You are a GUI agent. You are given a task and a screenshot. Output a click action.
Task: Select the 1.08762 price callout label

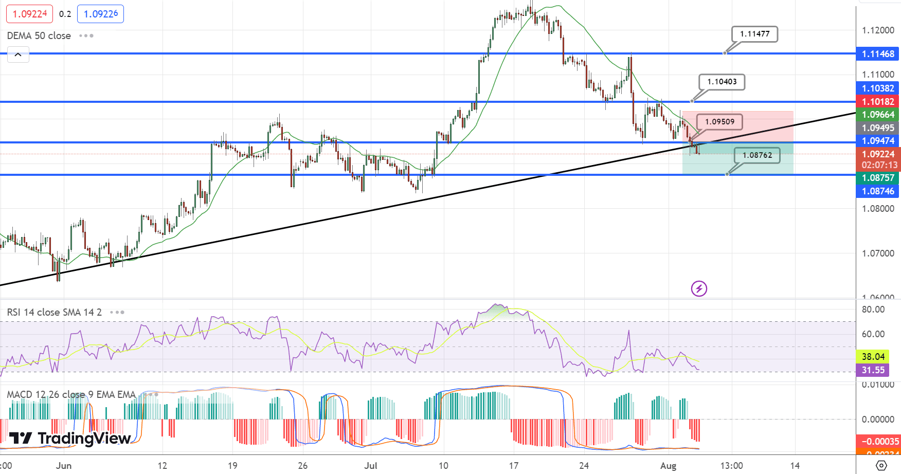tap(757, 155)
